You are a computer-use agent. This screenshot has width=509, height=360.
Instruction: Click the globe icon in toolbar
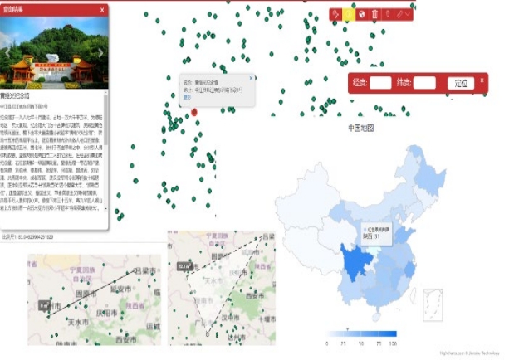361,14
